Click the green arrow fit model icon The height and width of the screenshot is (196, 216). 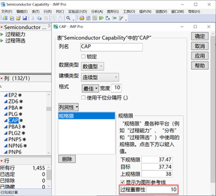tap(114, 18)
